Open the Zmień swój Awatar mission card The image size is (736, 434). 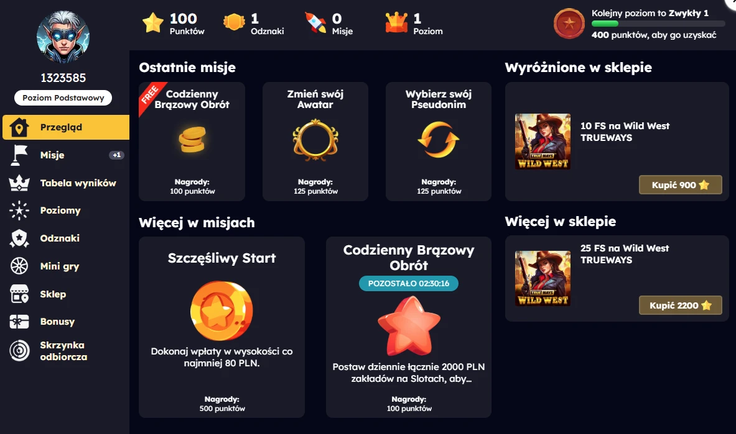point(315,142)
